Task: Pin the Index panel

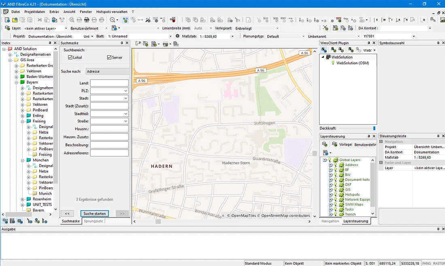Action: point(50,43)
